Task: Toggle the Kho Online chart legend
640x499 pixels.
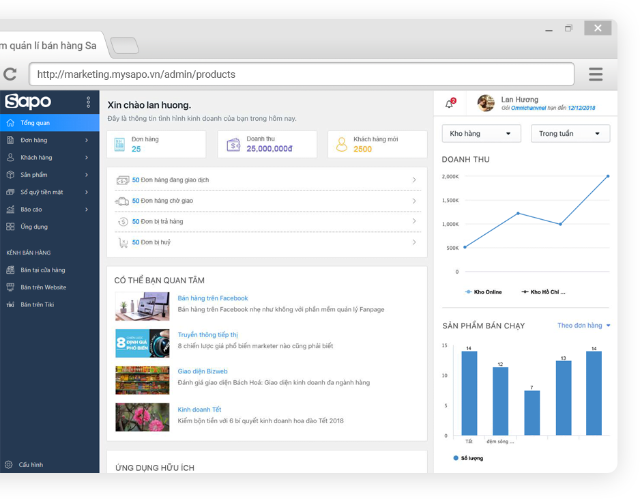Action: click(x=483, y=292)
